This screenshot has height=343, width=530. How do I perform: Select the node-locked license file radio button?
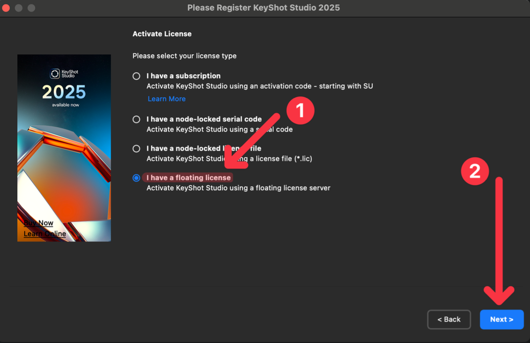[x=136, y=149]
